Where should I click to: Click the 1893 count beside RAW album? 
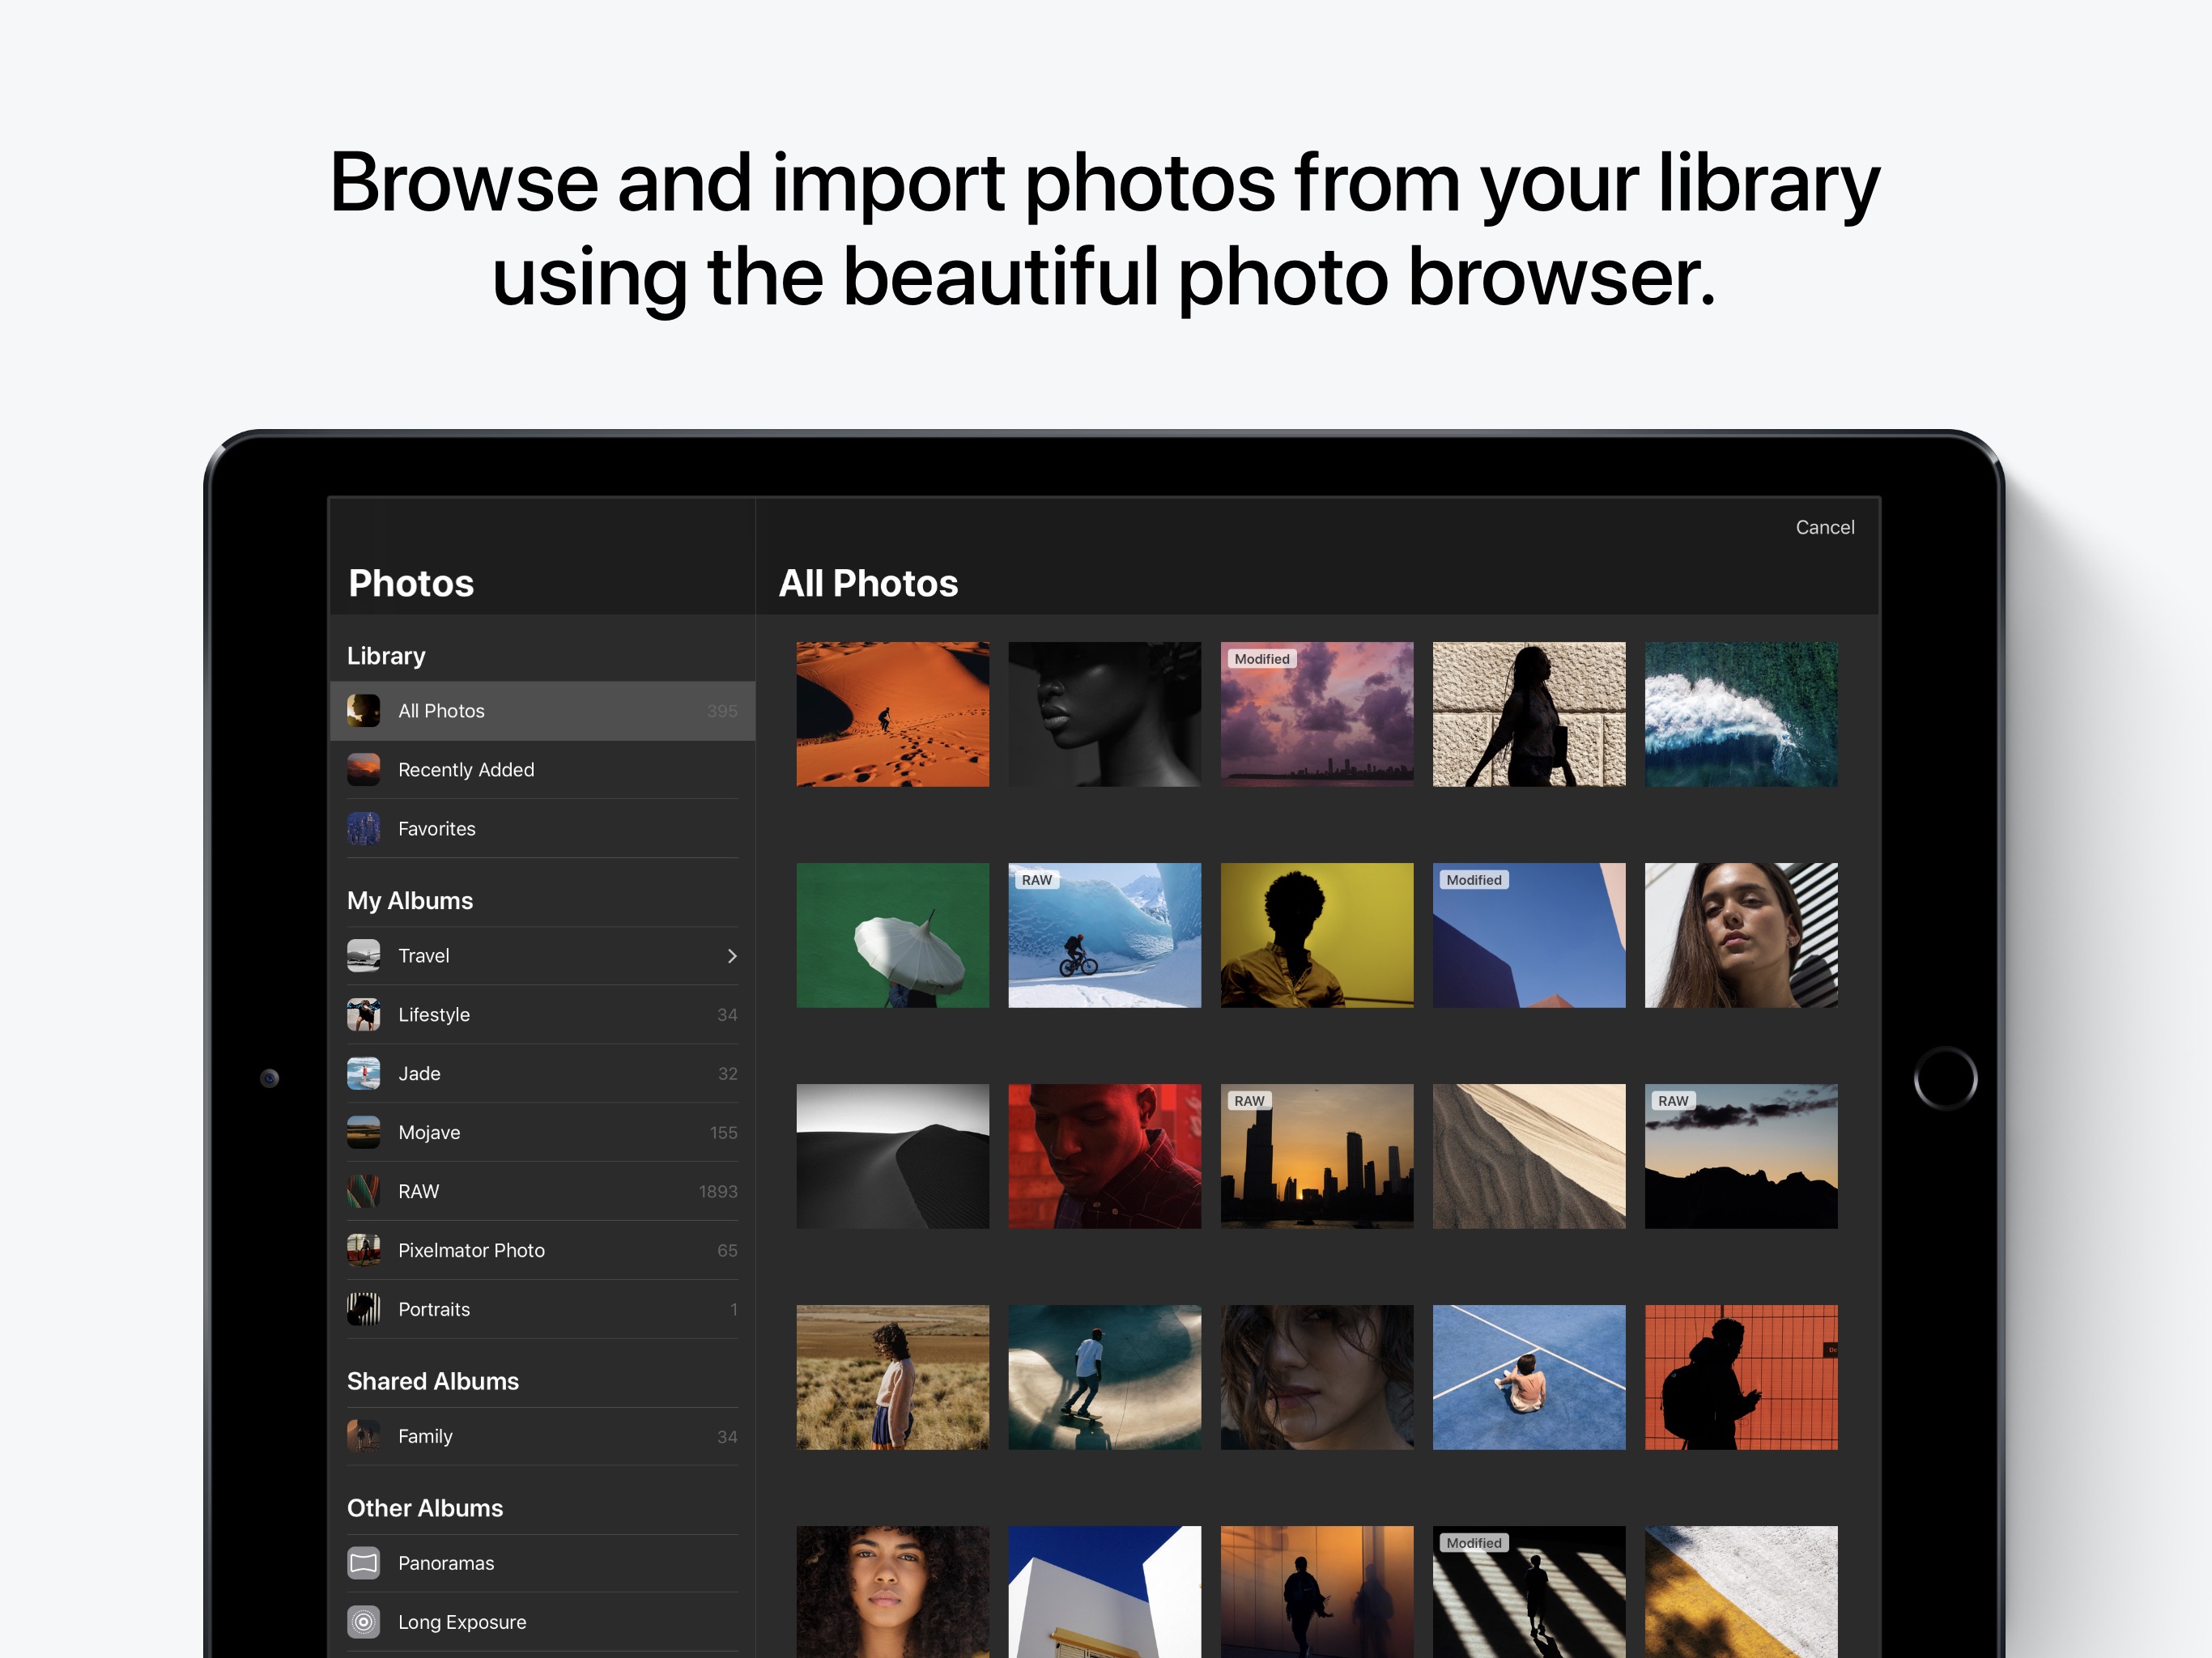click(x=718, y=1192)
